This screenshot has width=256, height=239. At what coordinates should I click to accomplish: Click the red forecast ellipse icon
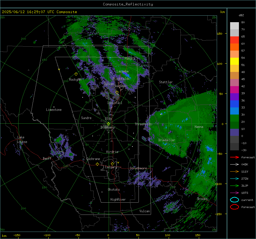click(x=234, y=207)
